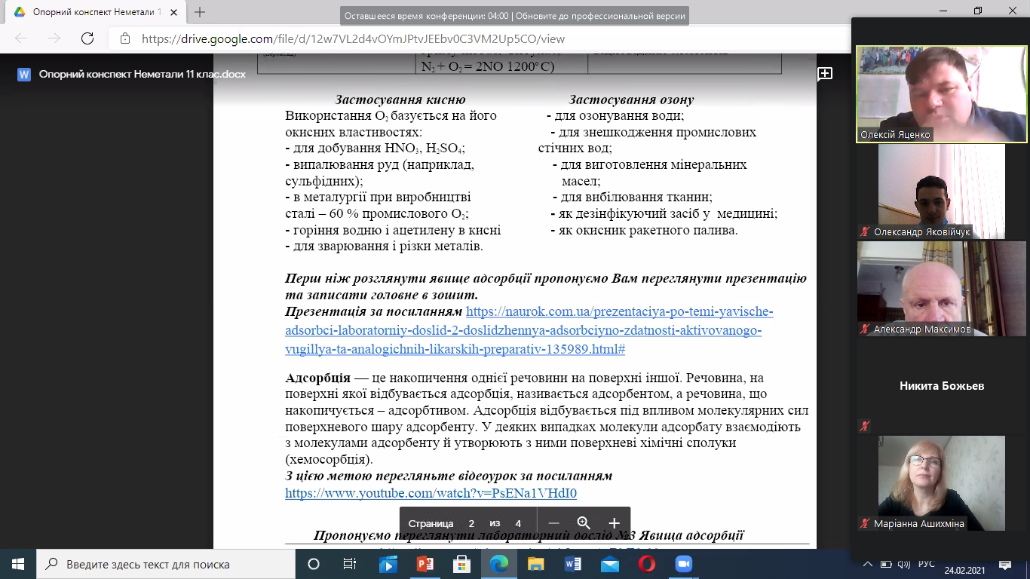Click the speaker volume icon in the tray
Screen dimensions: 1030x579
click(905, 564)
